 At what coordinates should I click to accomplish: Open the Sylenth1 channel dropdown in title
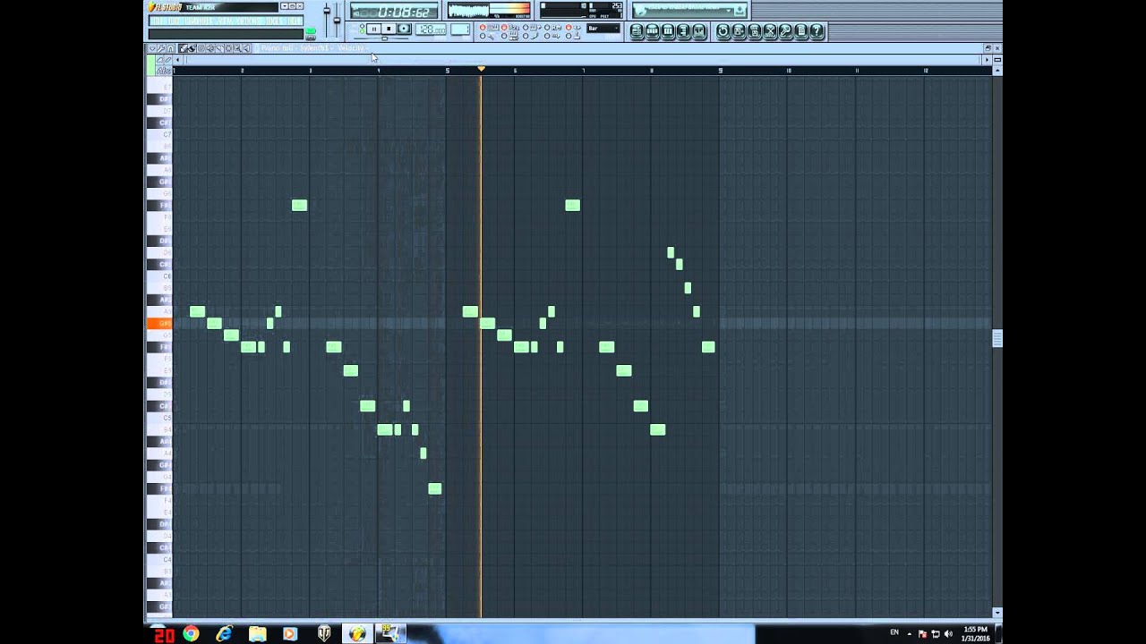tap(314, 47)
